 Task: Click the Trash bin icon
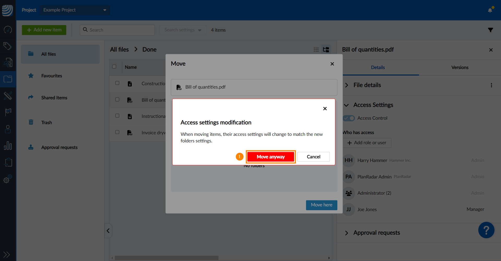click(x=31, y=122)
